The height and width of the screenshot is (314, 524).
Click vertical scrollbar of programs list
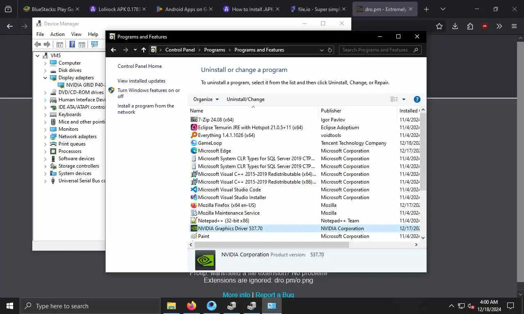423,152
